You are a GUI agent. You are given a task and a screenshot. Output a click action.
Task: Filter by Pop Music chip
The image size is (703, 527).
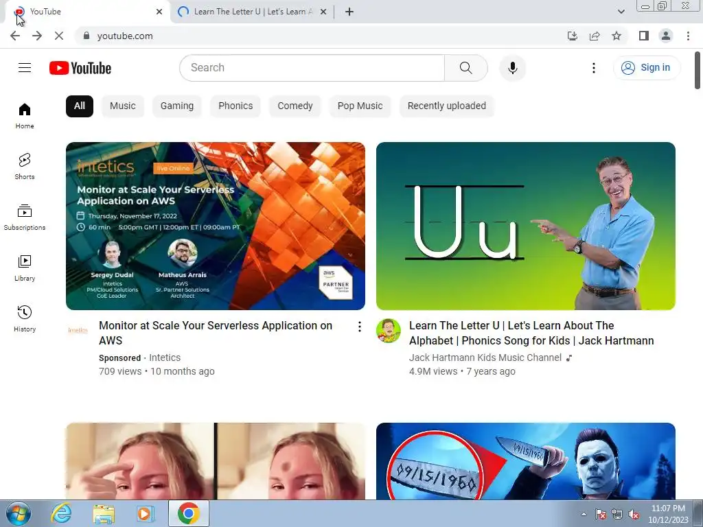[360, 106]
